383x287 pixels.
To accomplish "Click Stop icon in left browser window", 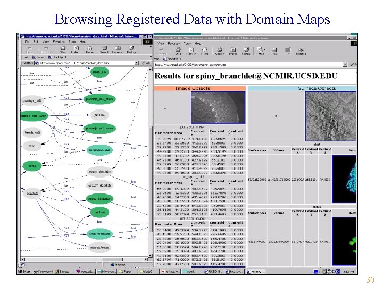I will coord(63,49).
